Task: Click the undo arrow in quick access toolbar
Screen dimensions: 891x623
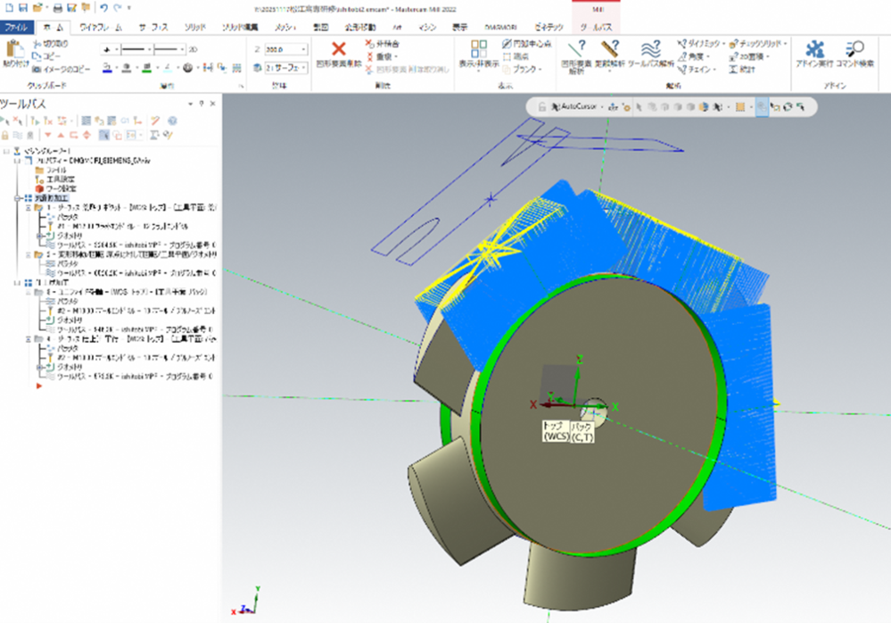Action: (103, 7)
